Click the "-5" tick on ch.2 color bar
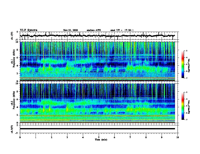 [186, 106]
